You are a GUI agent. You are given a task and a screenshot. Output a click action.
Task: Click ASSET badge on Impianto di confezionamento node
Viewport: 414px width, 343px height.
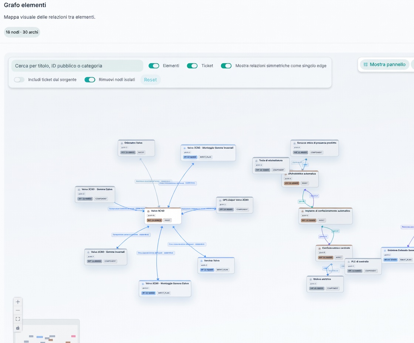tap(321, 220)
